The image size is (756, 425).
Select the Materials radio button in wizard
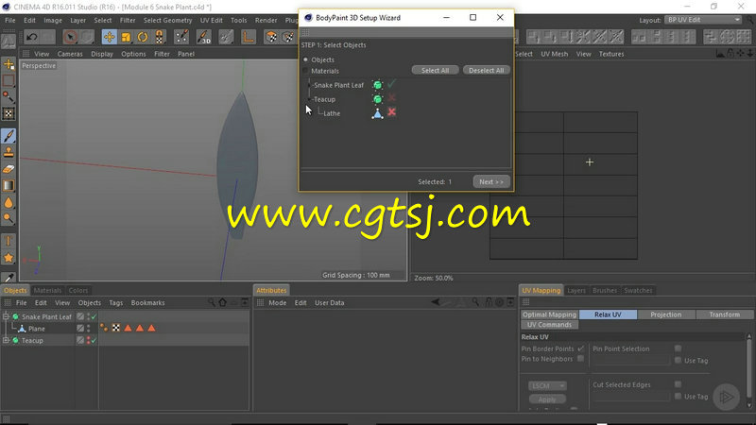tap(305, 71)
